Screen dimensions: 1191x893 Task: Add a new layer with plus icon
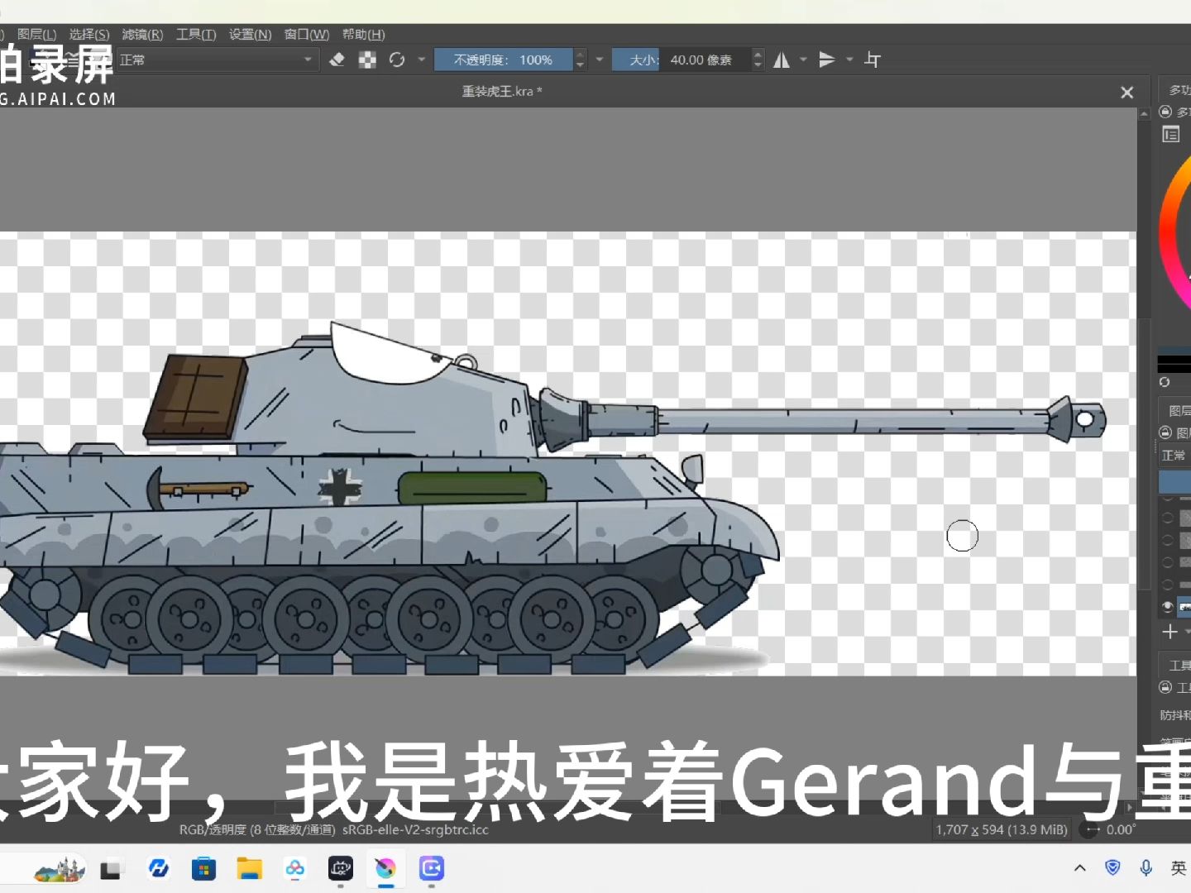(1169, 633)
